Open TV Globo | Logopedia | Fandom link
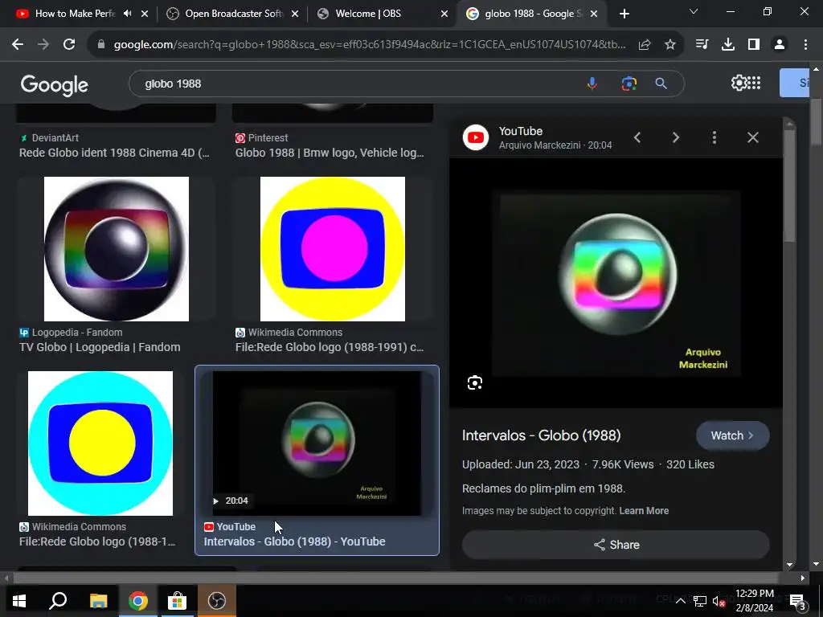The height and width of the screenshot is (617, 823). pos(100,347)
